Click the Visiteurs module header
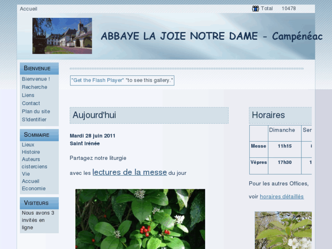This screenshot has height=249, width=332. tap(39, 203)
